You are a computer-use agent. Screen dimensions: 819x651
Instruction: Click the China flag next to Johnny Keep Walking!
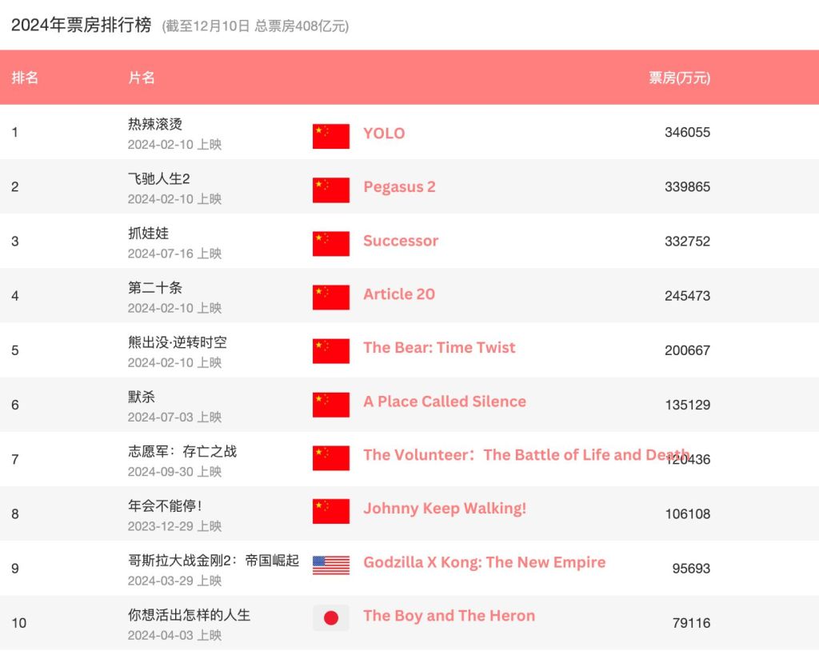tap(330, 511)
